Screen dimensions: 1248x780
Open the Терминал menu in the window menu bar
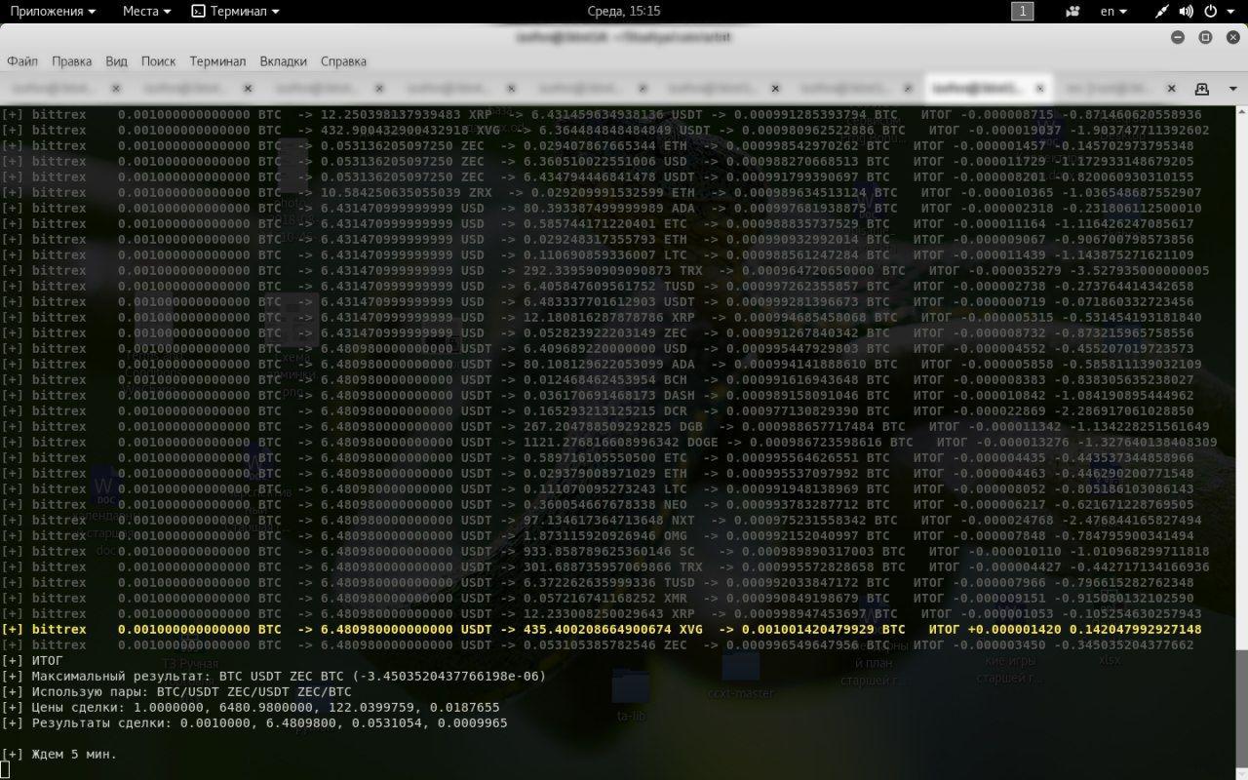(217, 60)
